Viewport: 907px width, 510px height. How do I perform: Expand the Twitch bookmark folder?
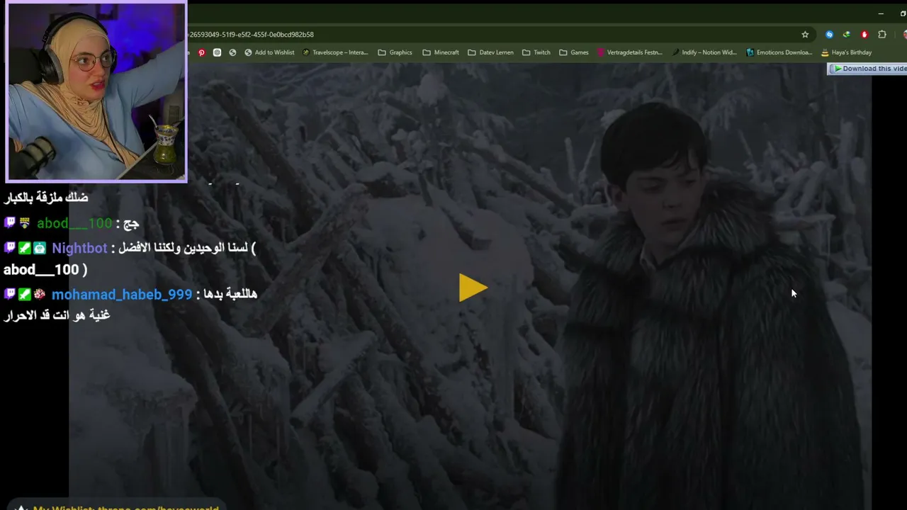point(536,52)
